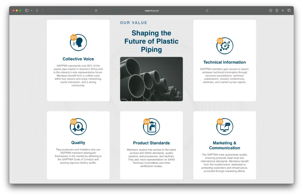Screen dimensions: 303x196
Task: Show the tab overview icon
Action: pyautogui.click(x=289, y=11)
